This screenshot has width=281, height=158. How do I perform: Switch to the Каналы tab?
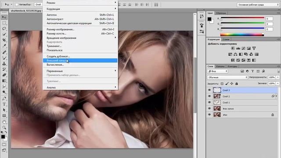(x=220, y=66)
